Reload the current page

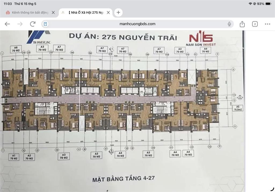33,24
